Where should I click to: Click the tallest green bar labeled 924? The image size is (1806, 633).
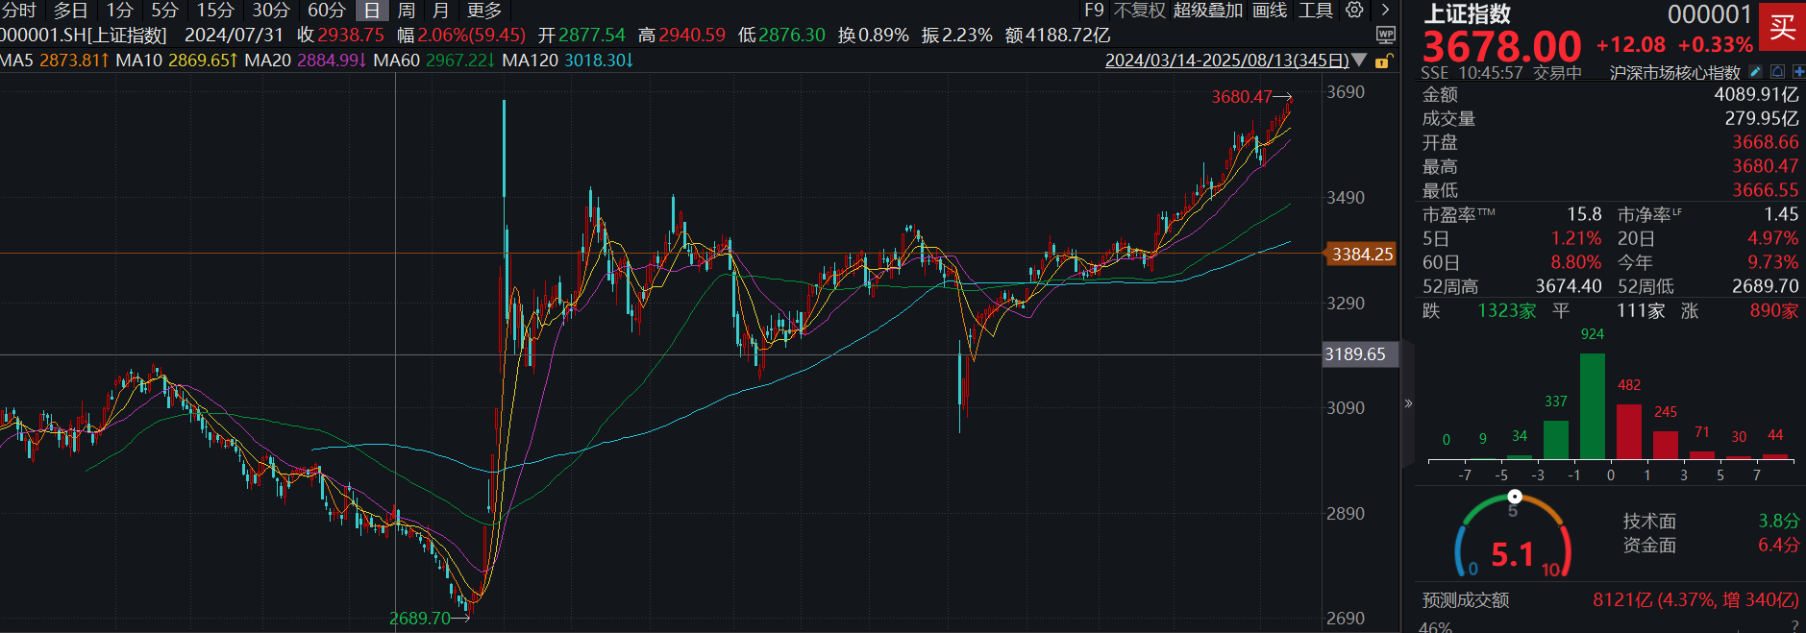[x=1593, y=405]
